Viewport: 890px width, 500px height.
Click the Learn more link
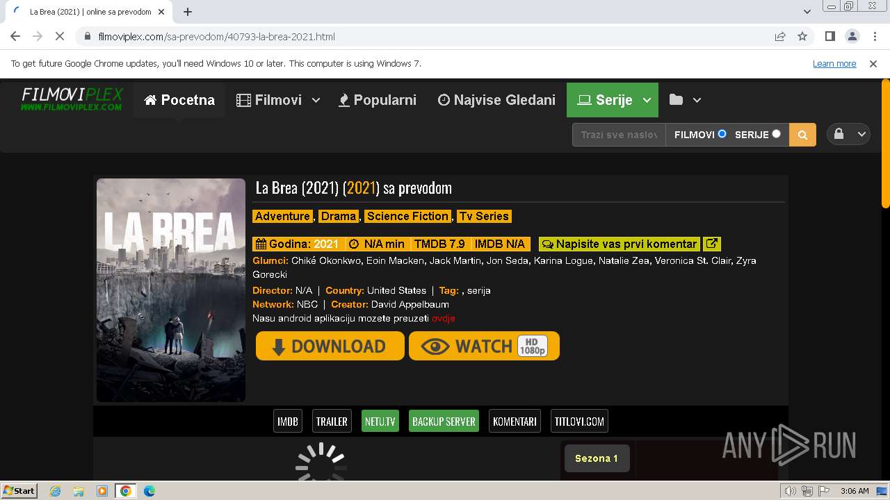coord(834,63)
